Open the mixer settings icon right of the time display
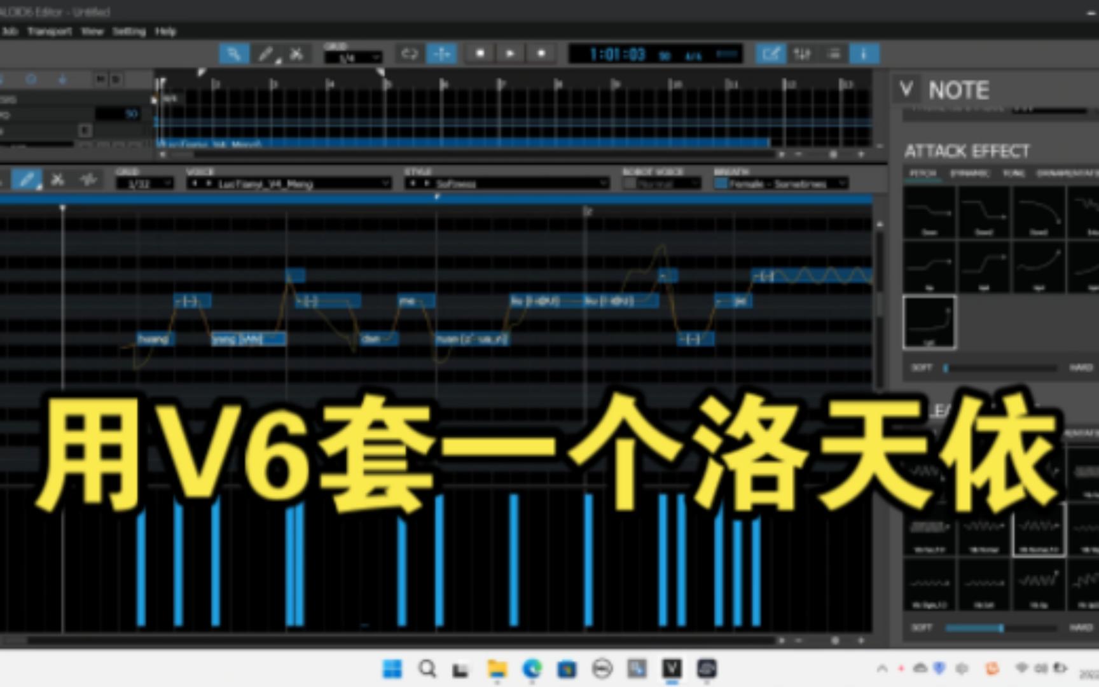Screen dimensions: 1099x687 click(x=801, y=53)
